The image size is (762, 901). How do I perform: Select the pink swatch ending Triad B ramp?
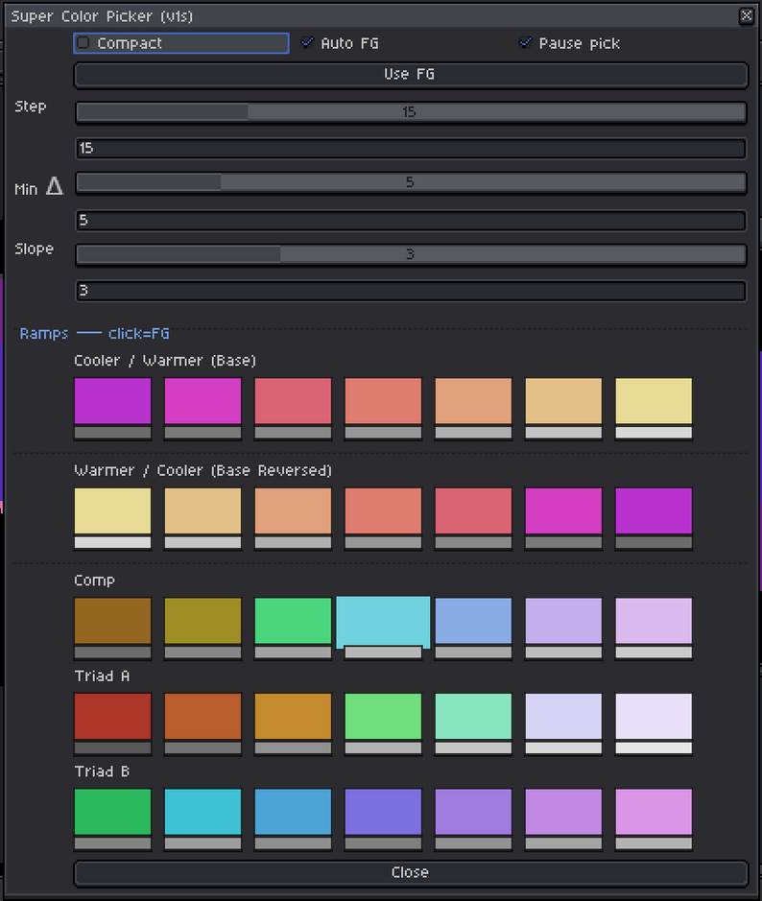click(x=654, y=809)
